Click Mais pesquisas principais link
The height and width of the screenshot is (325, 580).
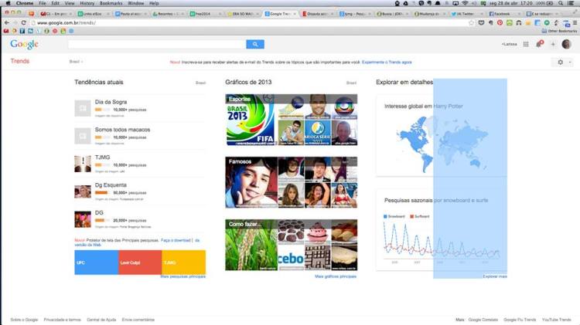click(x=183, y=276)
